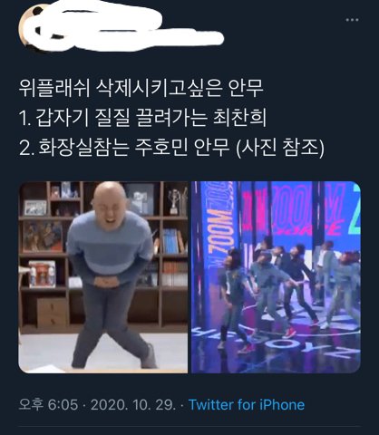This screenshot has width=379, height=435.
Task: Open the scribbled-out profile avatar
Action: coord(36,27)
